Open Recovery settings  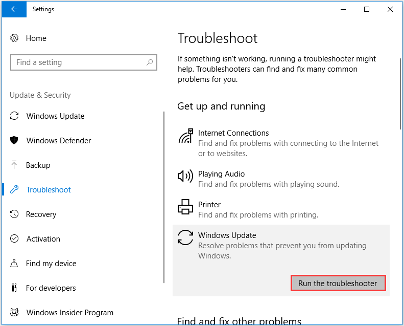coord(41,214)
